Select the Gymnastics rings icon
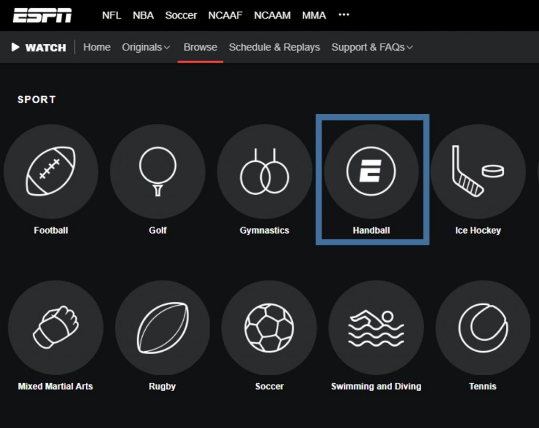 (x=264, y=171)
